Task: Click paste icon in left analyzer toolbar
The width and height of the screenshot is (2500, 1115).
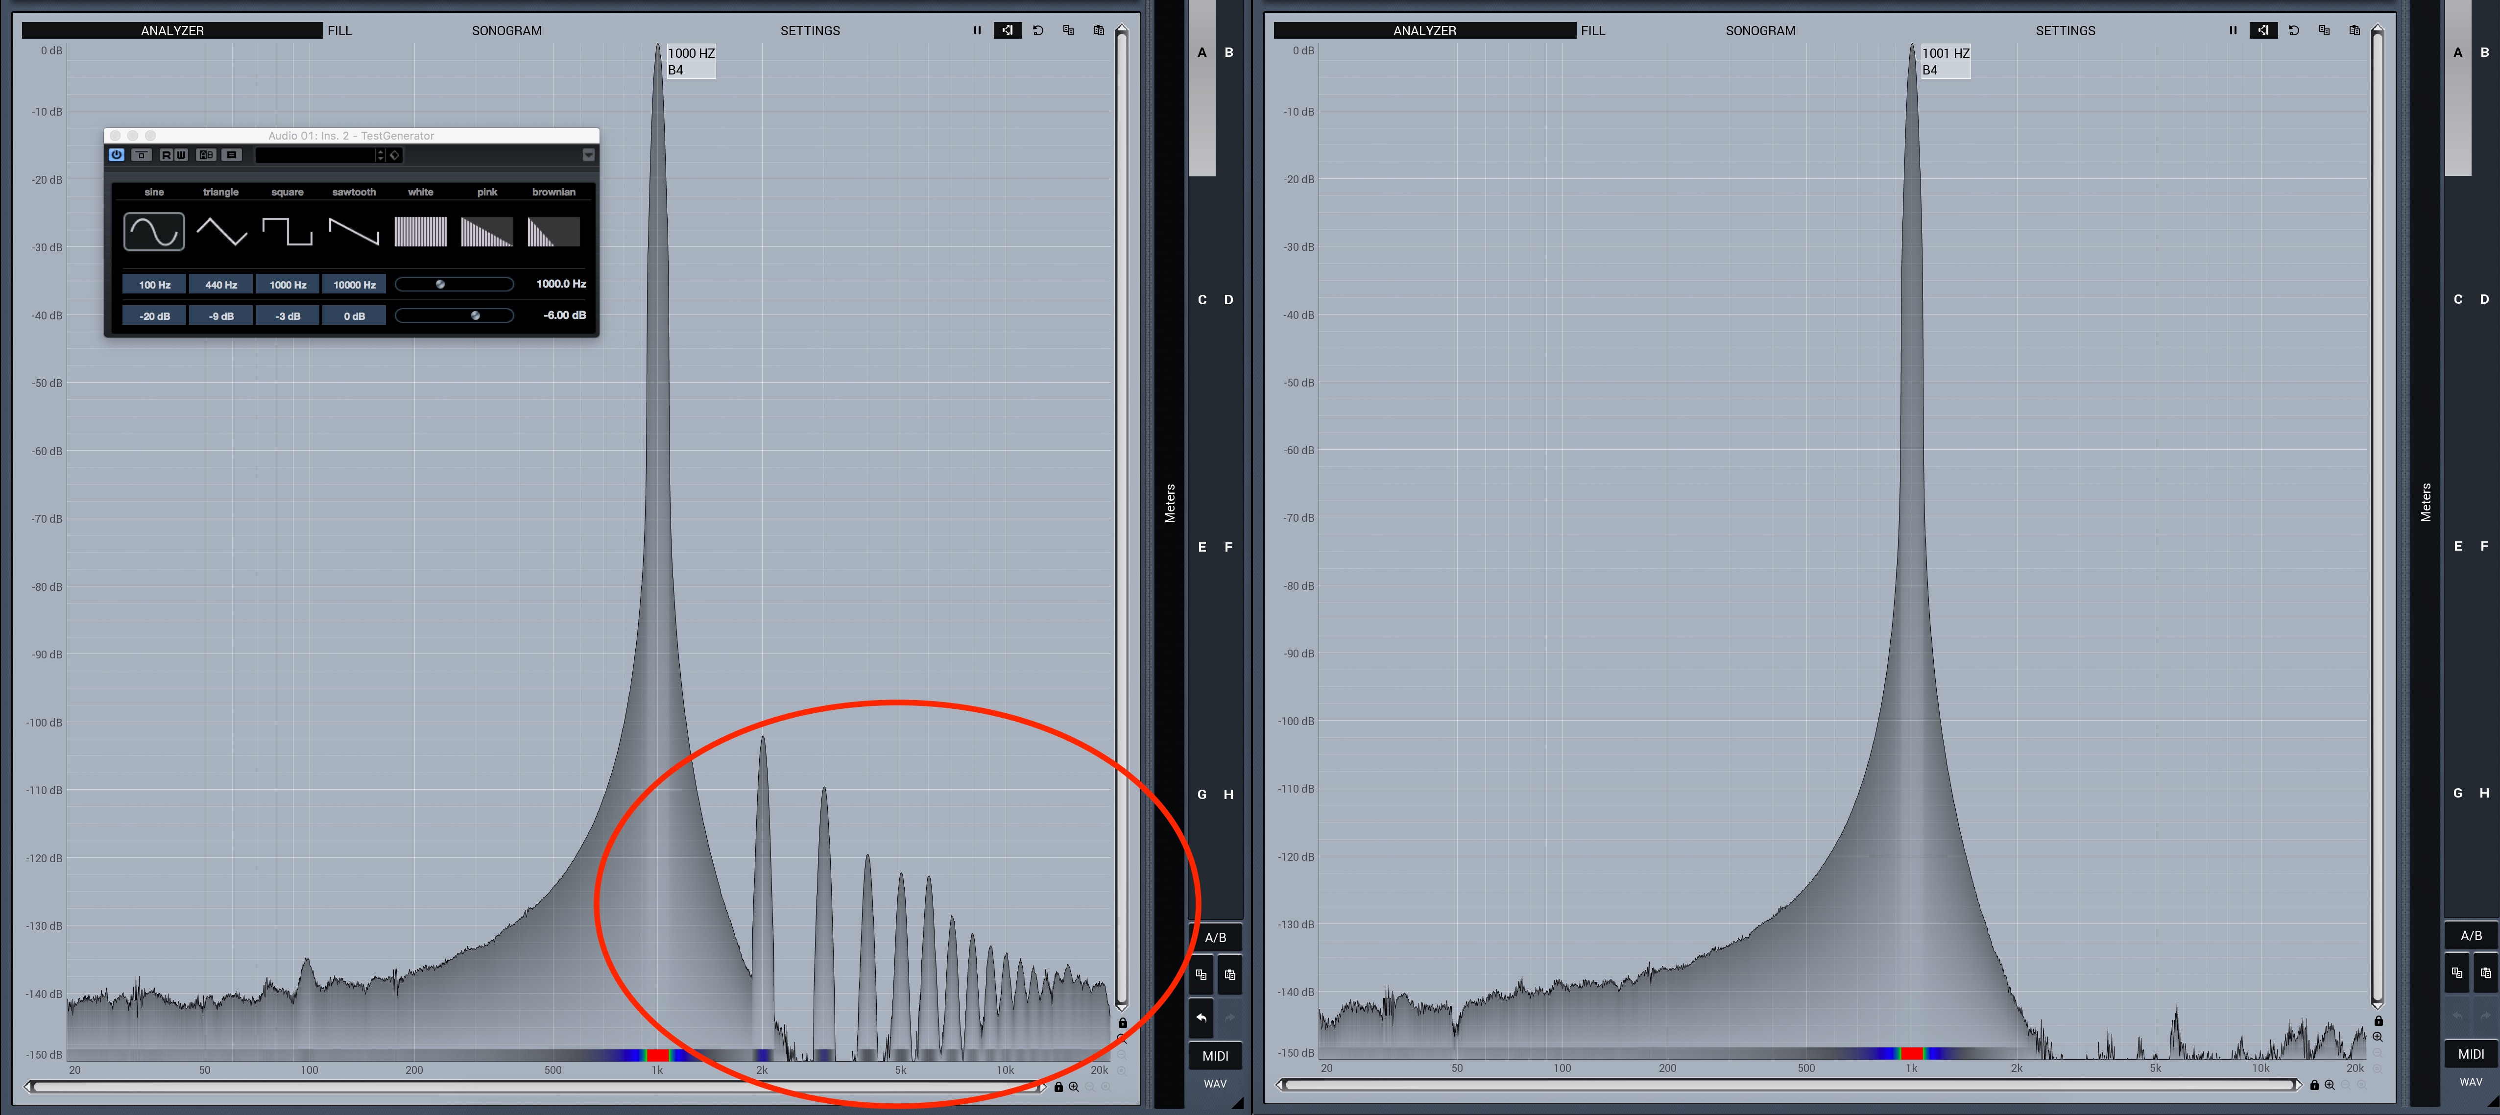Action: [1099, 30]
